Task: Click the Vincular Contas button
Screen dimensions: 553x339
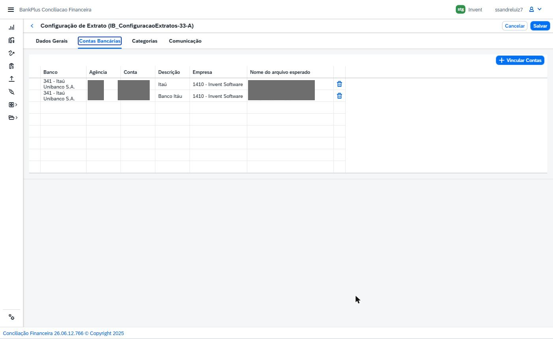Action: tap(520, 60)
